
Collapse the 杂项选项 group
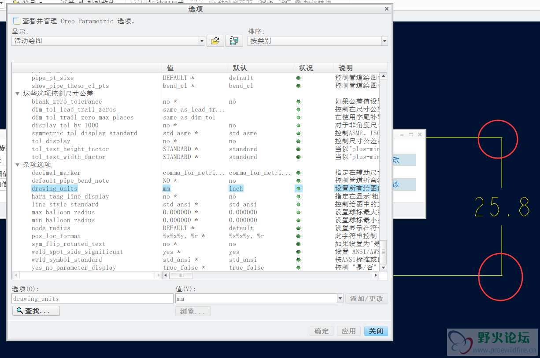tap(18, 165)
